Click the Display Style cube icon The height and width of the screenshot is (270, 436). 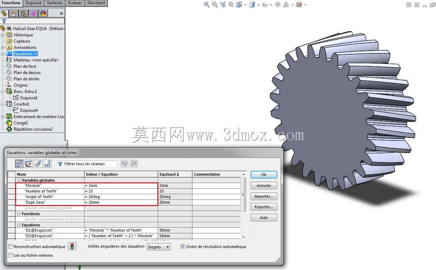point(252,5)
